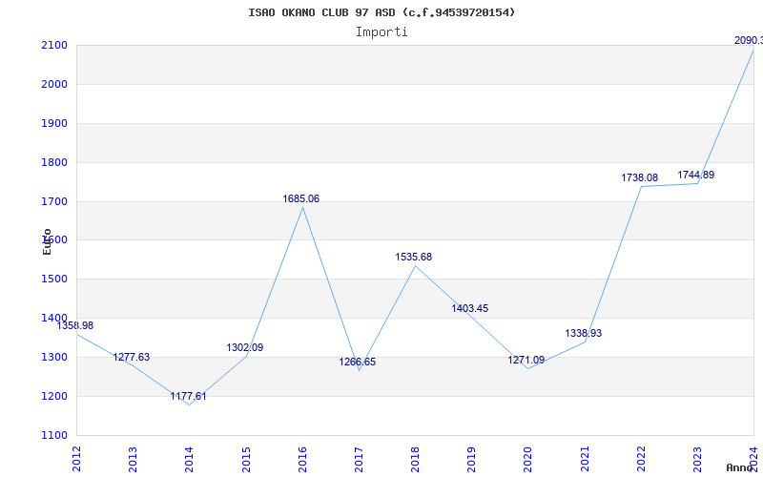Click the 2100 y-axis tick
Image resolution: width=763 pixels, height=477 pixels.
[x=55, y=45]
